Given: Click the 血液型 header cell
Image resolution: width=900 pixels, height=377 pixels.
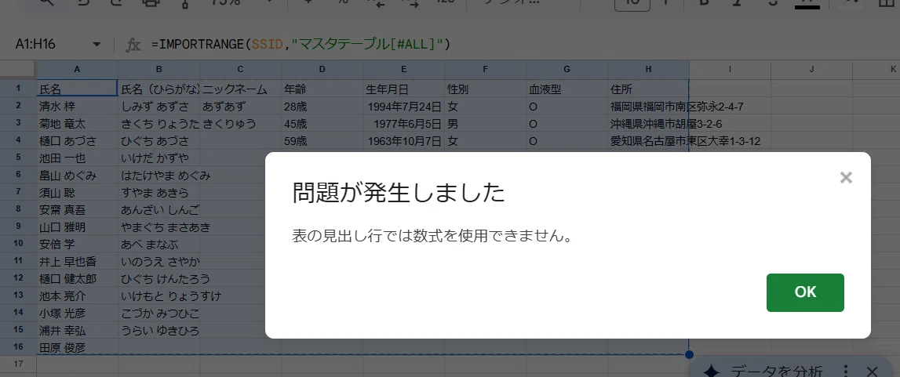Looking at the screenshot, I should pyautogui.click(x=566, y=89).
